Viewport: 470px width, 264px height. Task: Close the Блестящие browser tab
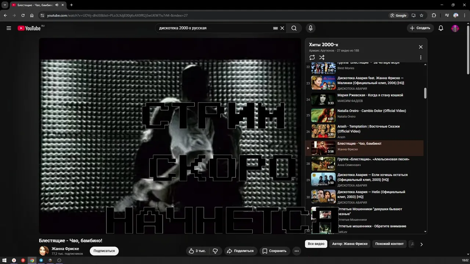[63, 5]
